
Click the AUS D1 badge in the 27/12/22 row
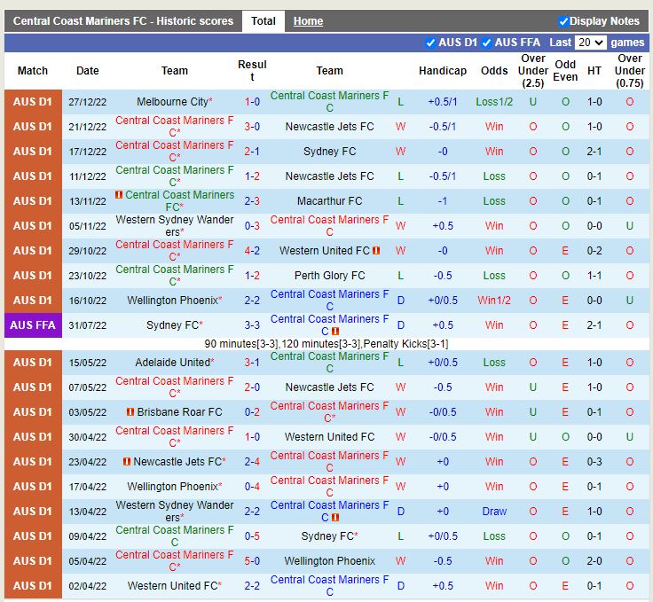(33, 102)
